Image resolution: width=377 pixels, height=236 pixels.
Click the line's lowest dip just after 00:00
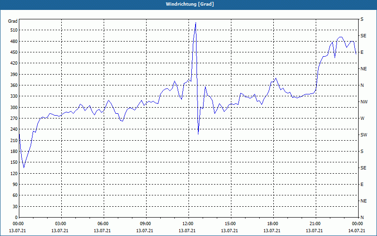pos(24,168)
